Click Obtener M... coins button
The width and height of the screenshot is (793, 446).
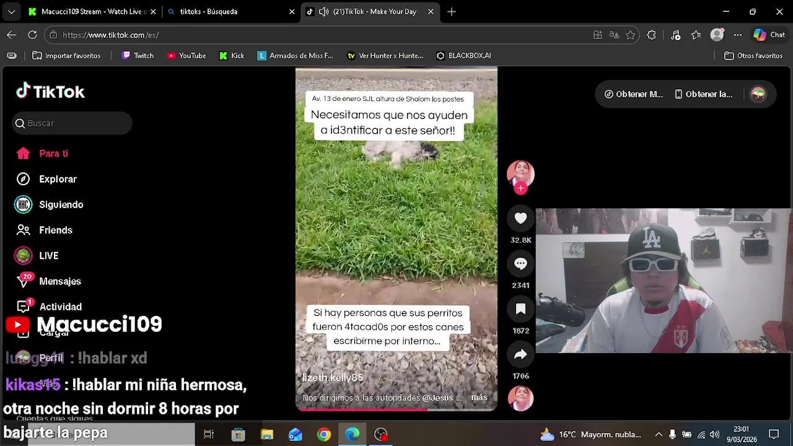(x=633, y=94)
